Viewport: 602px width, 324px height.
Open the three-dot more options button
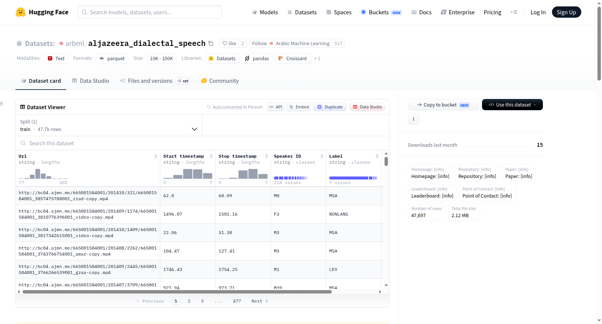[413, 119]
